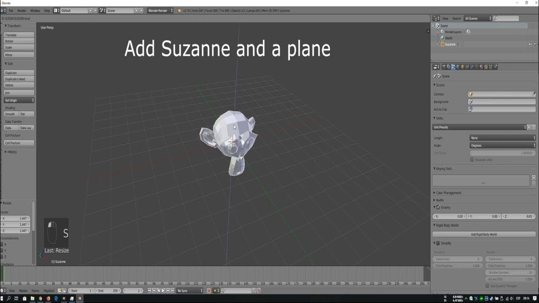Click the World icon in outliner
The height and width of the screenshot is (303, 539).
443,38
